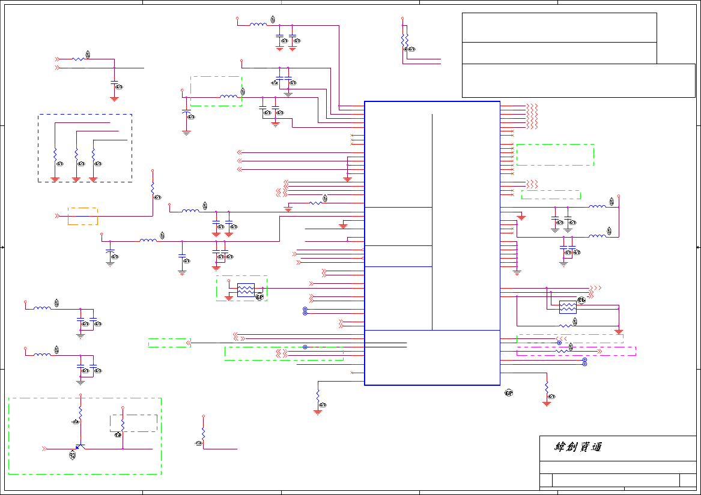Select the paired resistors at the top near the title boxes

click(x=405, y=40)
